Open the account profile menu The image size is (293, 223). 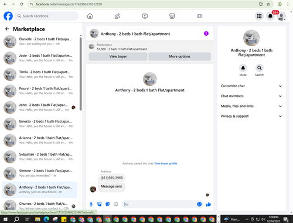pyautogui.click(x=281, y=16)
